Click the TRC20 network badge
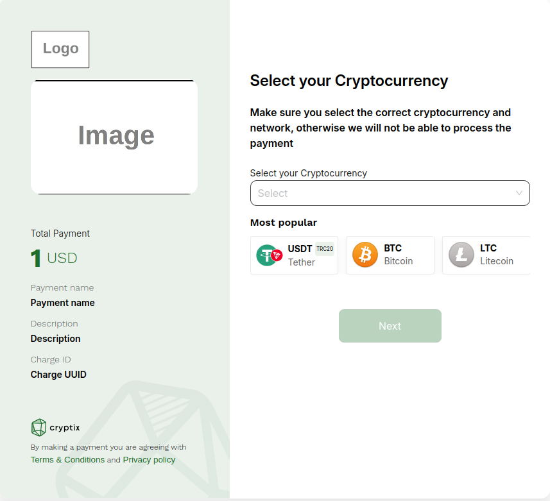 (325, 249)
